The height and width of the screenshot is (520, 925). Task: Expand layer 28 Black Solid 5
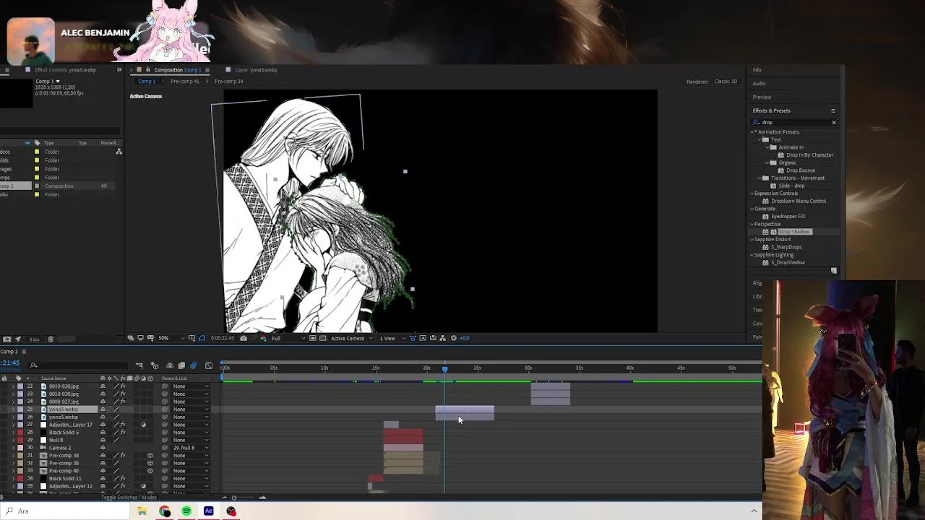[x=12, y=433]
